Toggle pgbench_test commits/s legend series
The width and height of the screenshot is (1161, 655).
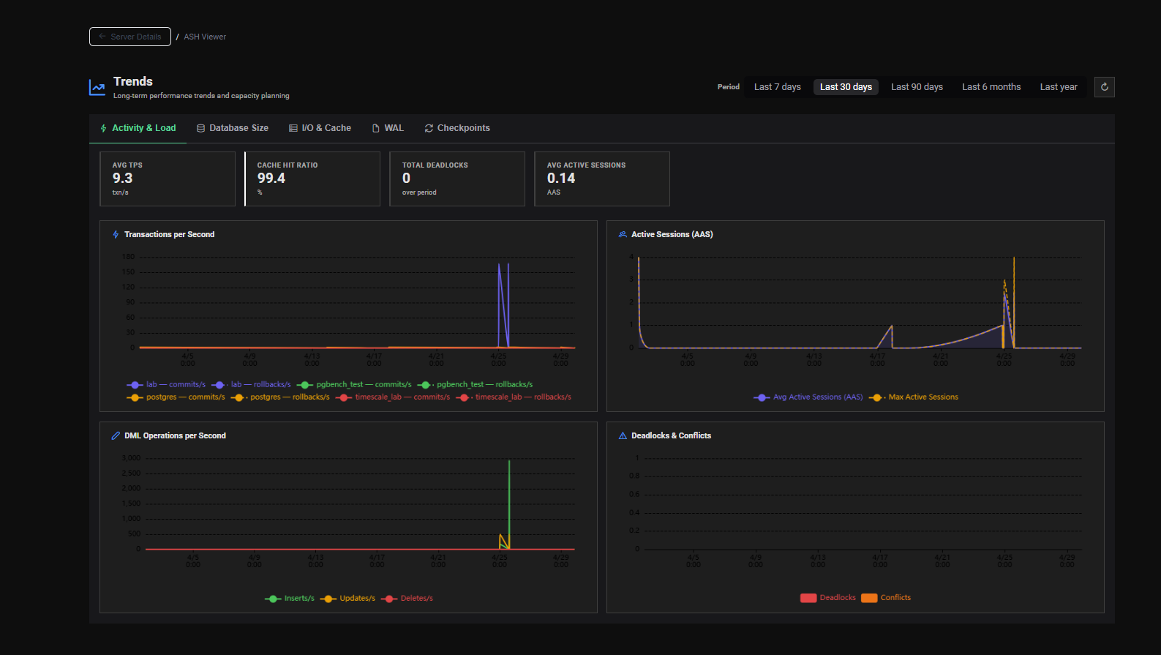pos(354,385)
